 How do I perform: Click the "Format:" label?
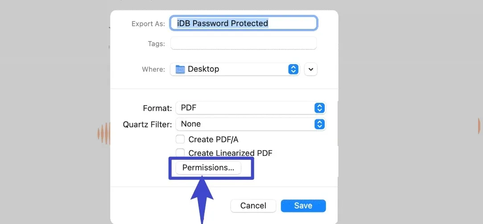click(x=157, y=108)
